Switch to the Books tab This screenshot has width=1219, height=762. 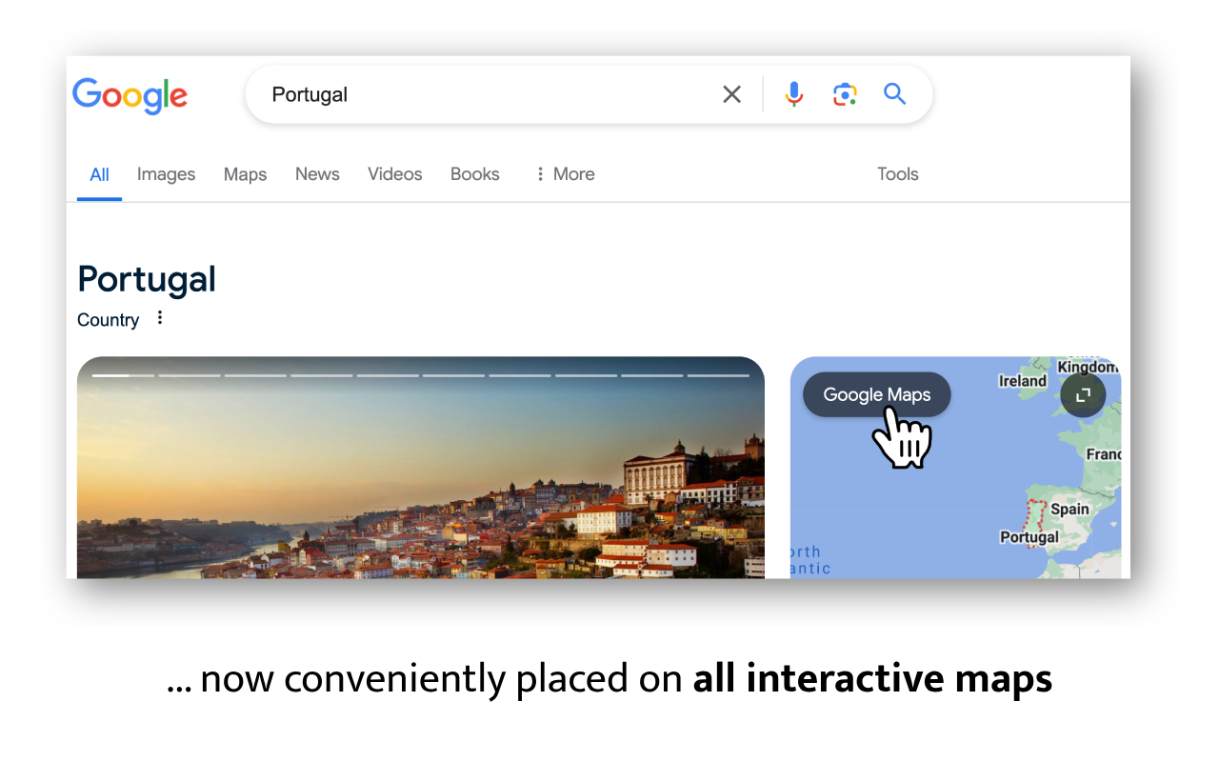coord(475,174)
